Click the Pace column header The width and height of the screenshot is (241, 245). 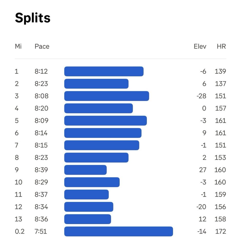point(42,46)
